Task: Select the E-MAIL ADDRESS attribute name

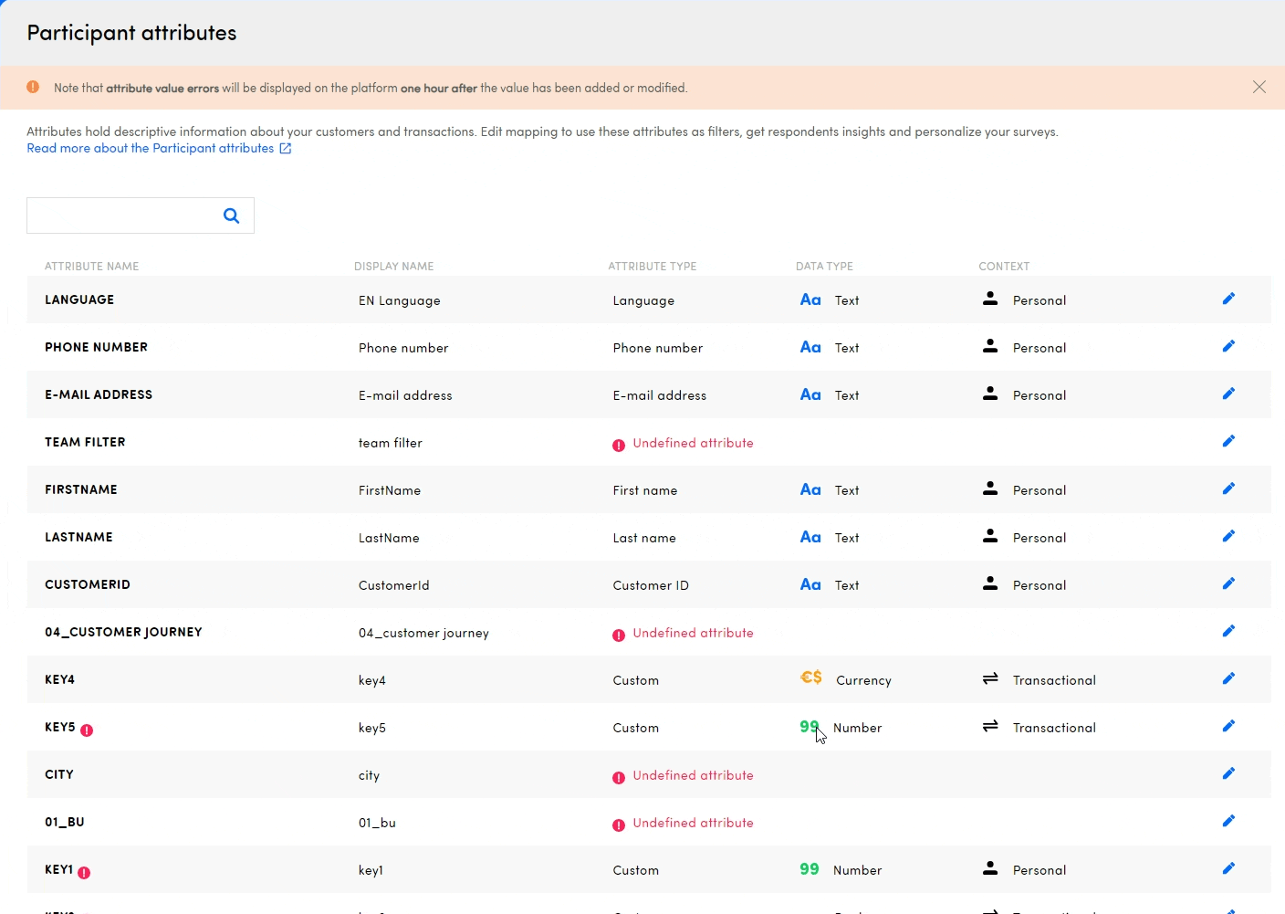Action: pyautogui.click(x=99, y=394)
